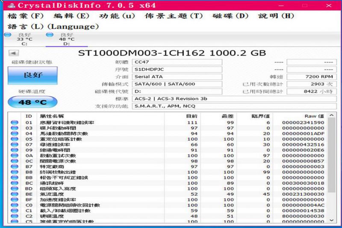The width and height of the screenshot is (342, 228).
Task: Select the C: drive tab at 33 °C
Action: [x=24, y=39]
